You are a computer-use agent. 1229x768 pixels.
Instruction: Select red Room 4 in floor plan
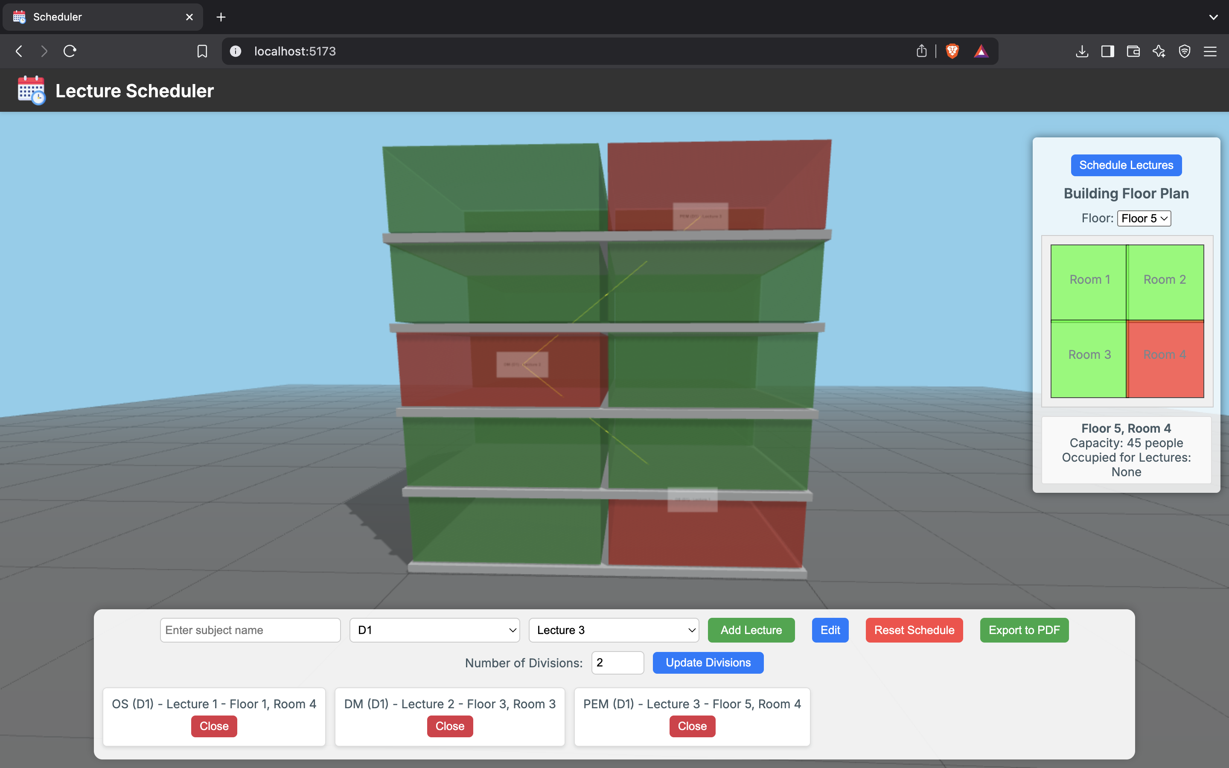tap(1165, 358)
